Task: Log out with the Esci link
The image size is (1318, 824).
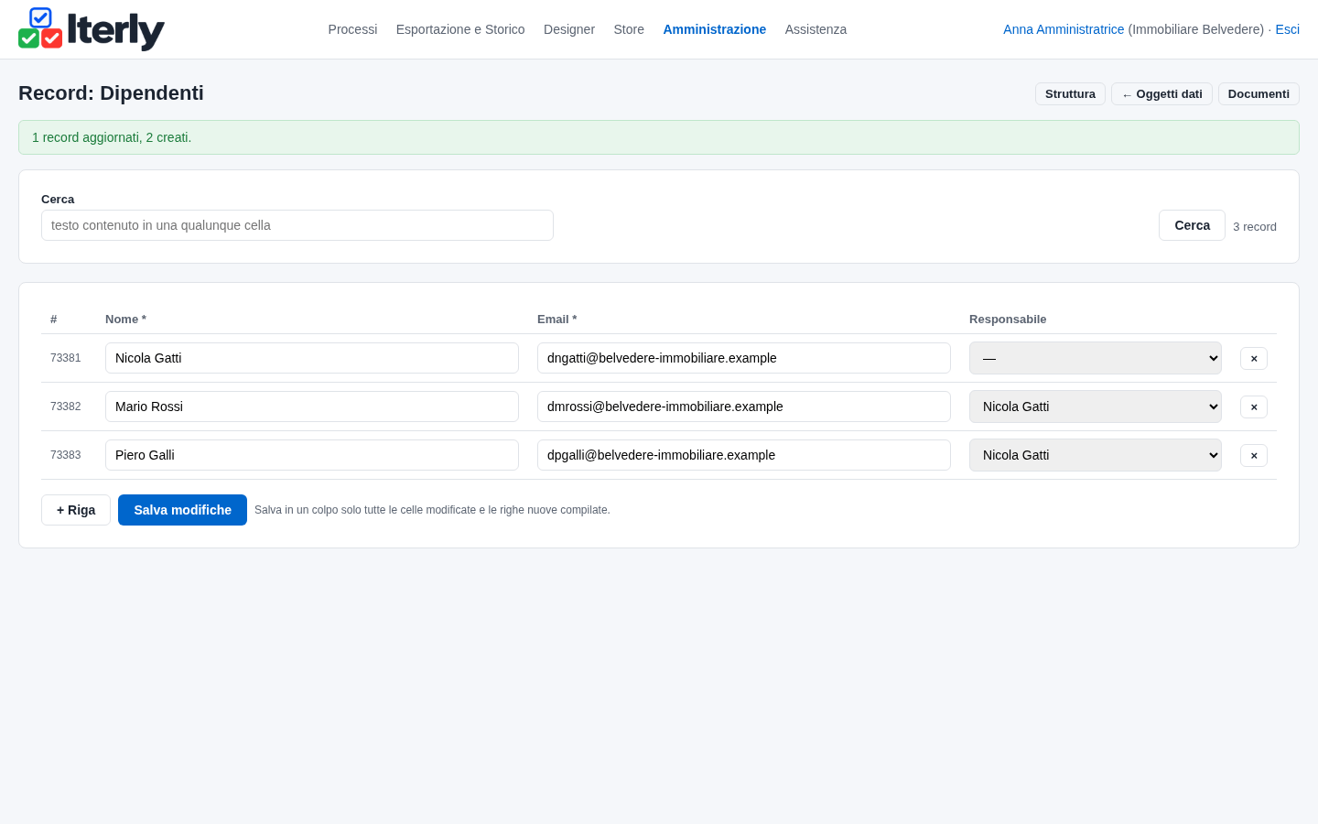Action: tap(1288, 29)
